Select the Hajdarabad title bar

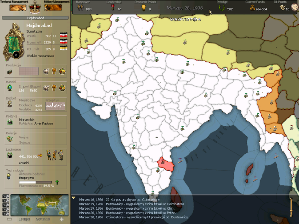pos(35,18)
